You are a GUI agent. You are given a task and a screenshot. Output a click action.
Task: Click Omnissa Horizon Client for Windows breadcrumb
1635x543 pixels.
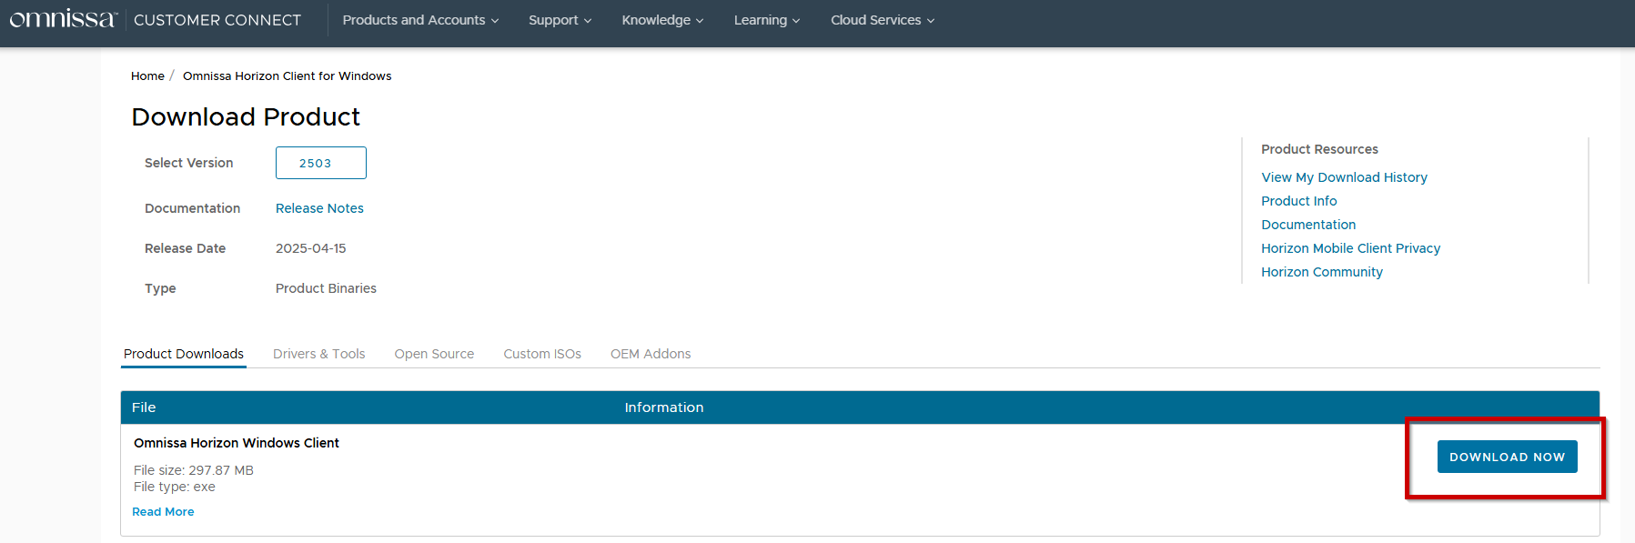[287, 76]
